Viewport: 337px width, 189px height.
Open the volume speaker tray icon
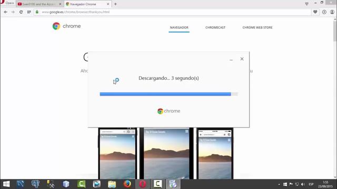pyautogui.click(x=303, y=184)
